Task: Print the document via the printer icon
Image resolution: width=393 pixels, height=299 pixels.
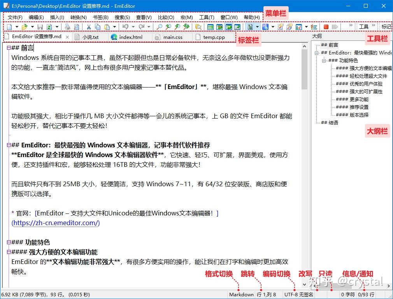Action: pos(67,27)
